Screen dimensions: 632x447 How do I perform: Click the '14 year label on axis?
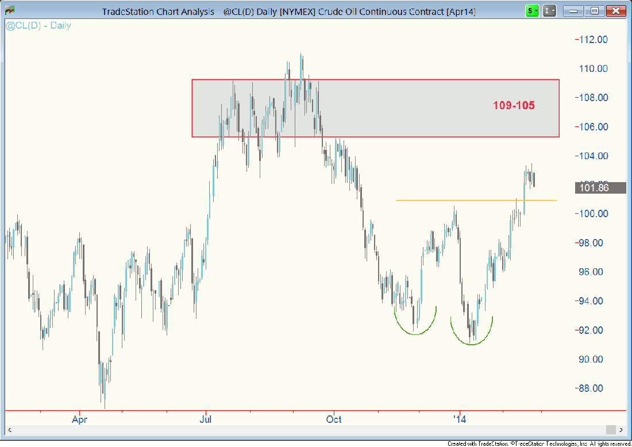tap(459, 419)
